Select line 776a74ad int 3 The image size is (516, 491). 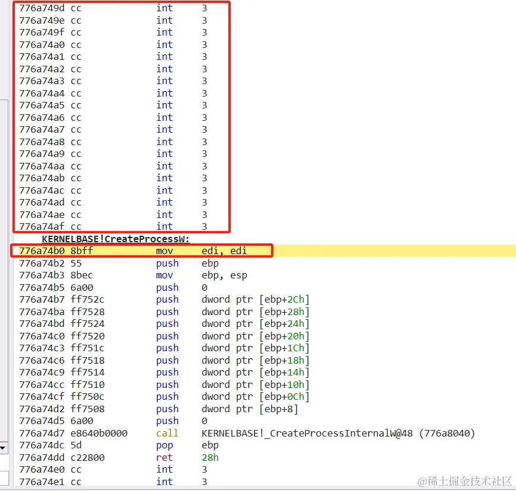pos(113,203)
